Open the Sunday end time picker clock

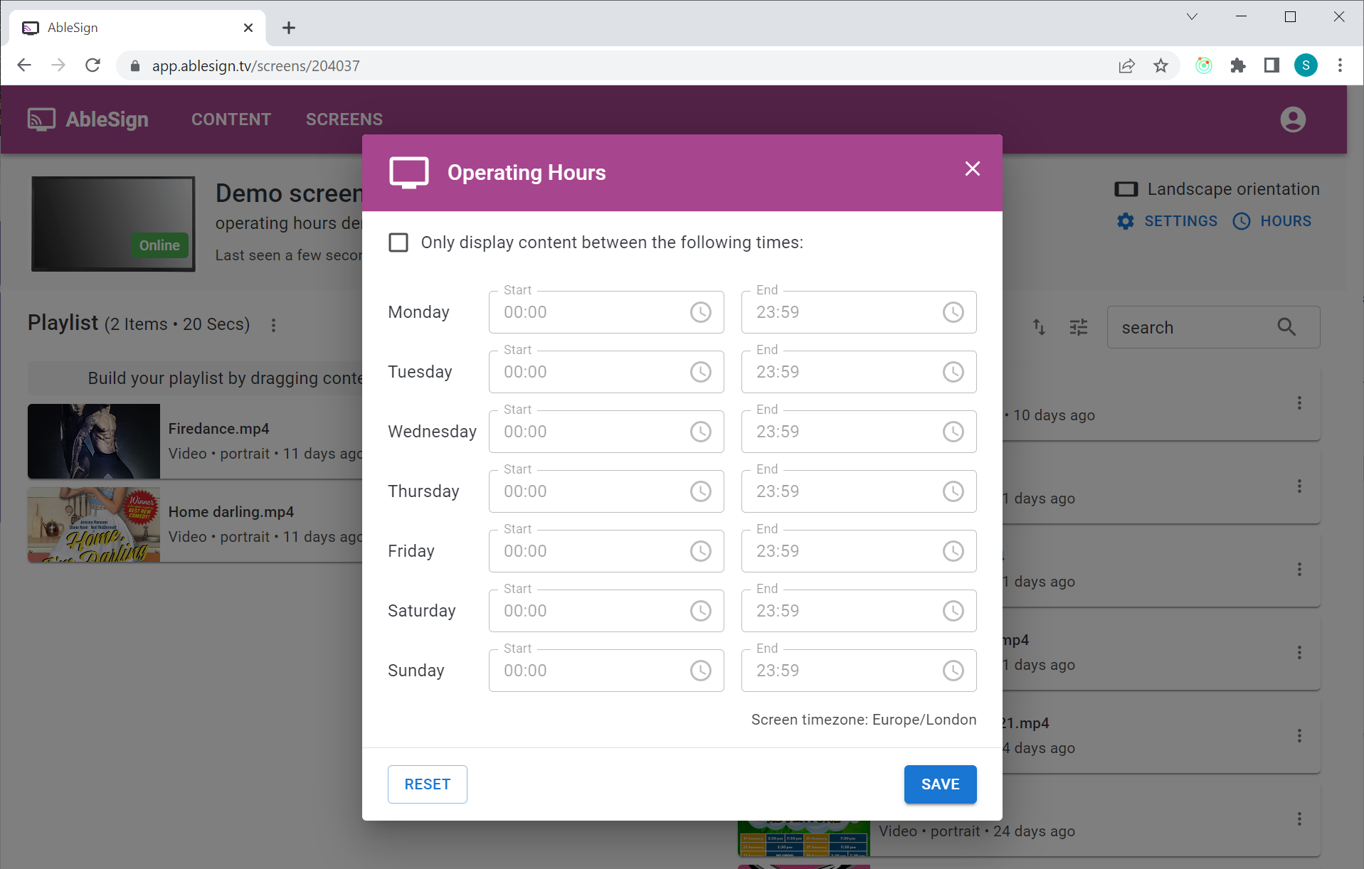tap(953, 670)
